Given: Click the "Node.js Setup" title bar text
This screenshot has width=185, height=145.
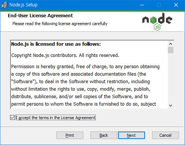Looking at the screenshot, I should 24,5.
